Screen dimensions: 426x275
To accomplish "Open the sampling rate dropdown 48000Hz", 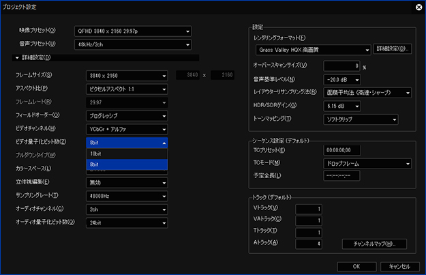I will tap(127, 196).
